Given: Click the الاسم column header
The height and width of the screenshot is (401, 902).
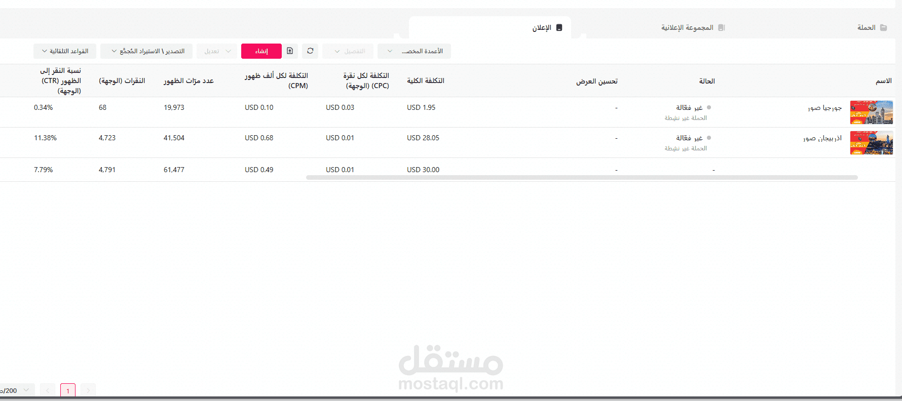Looking at the screenshot, I should pyautogui.click(x=884, y=81).
